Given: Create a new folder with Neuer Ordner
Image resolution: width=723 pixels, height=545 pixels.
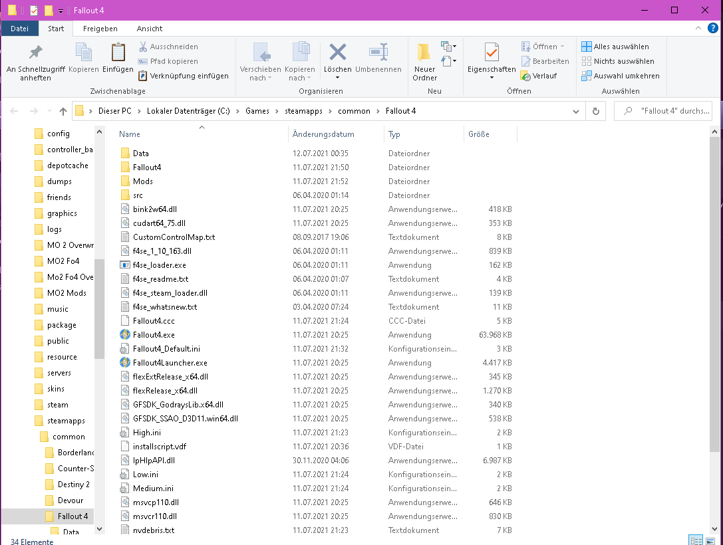Looking at the screenshot, I should click(424, 62).
